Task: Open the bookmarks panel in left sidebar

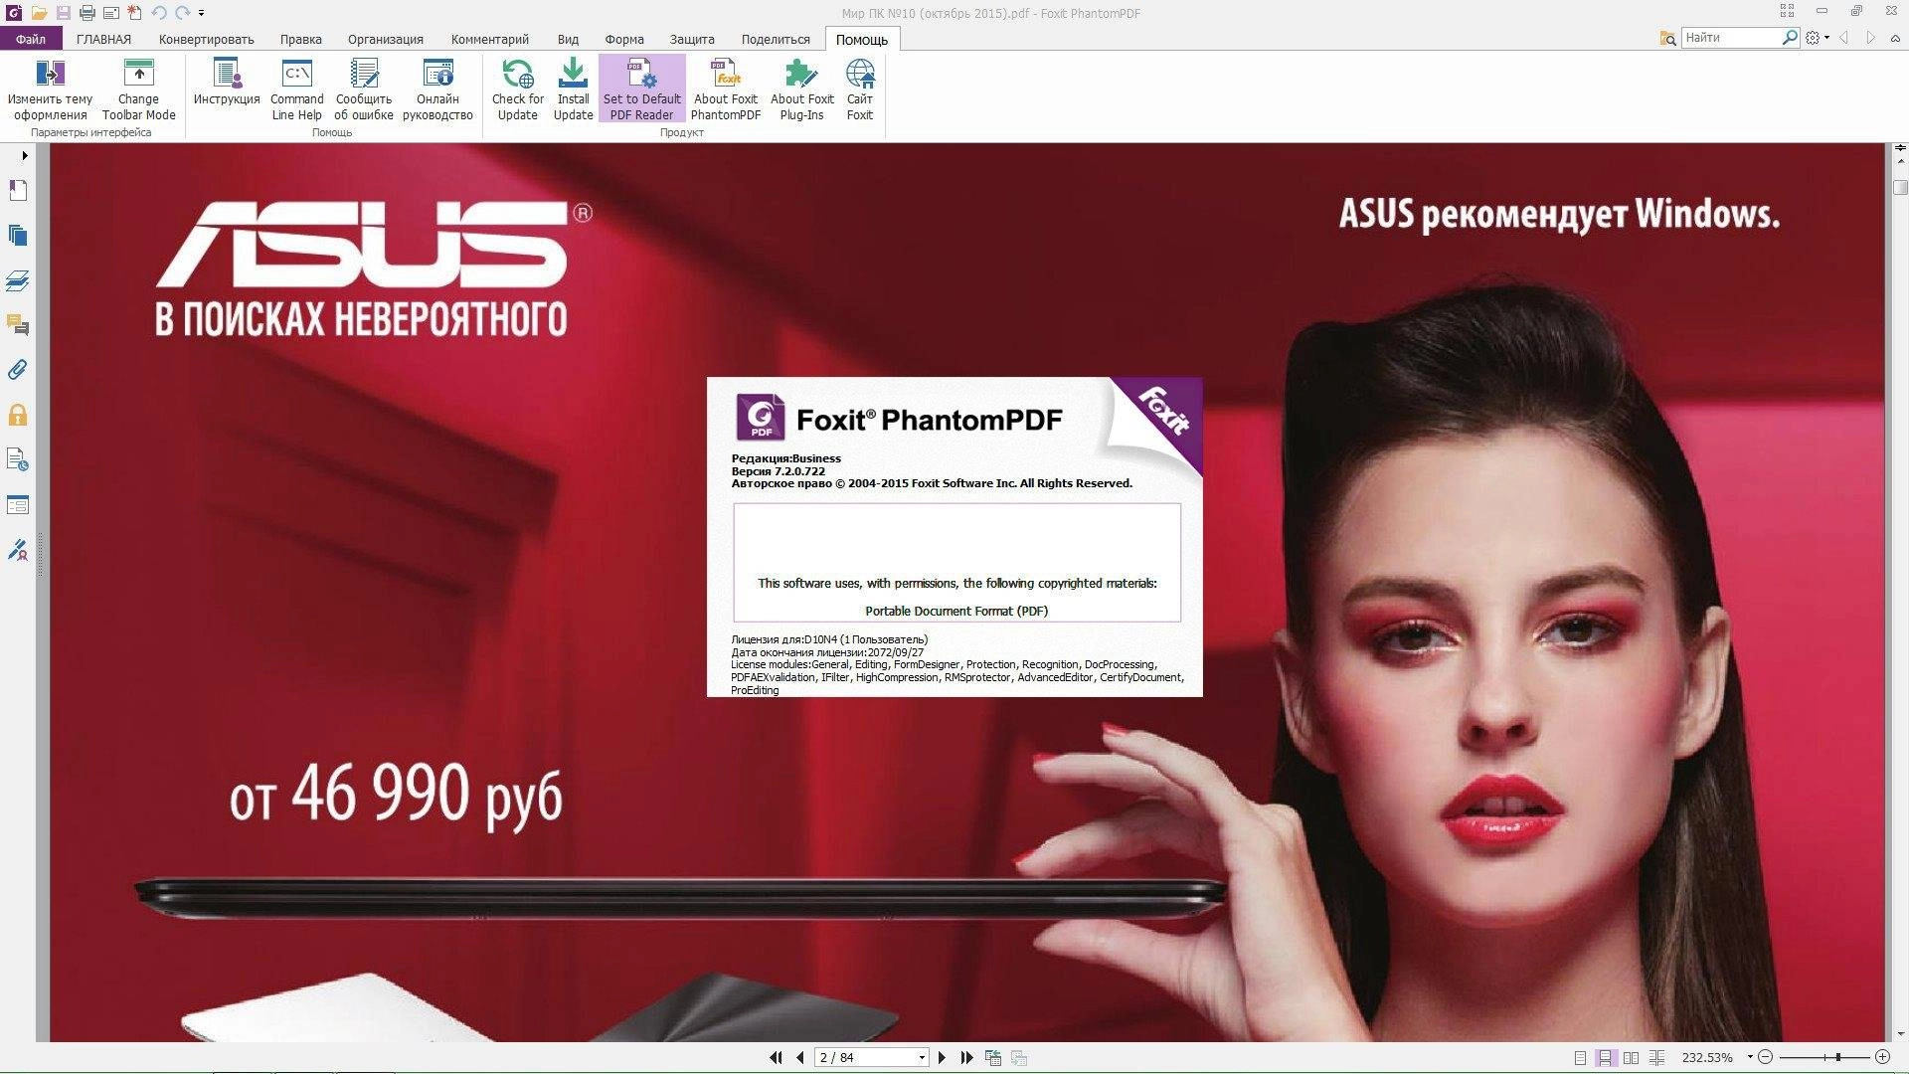Action: (x=17, y=190)
